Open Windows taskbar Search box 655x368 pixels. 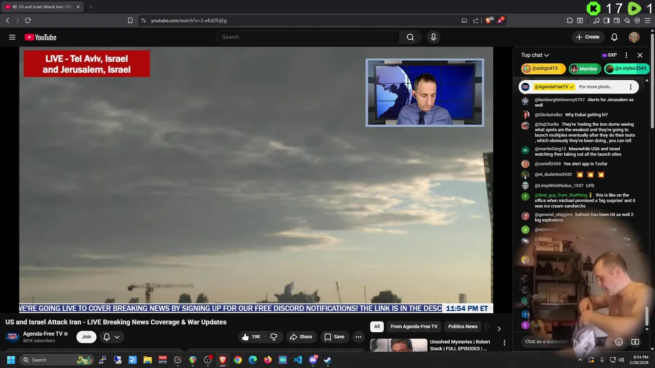56,360
